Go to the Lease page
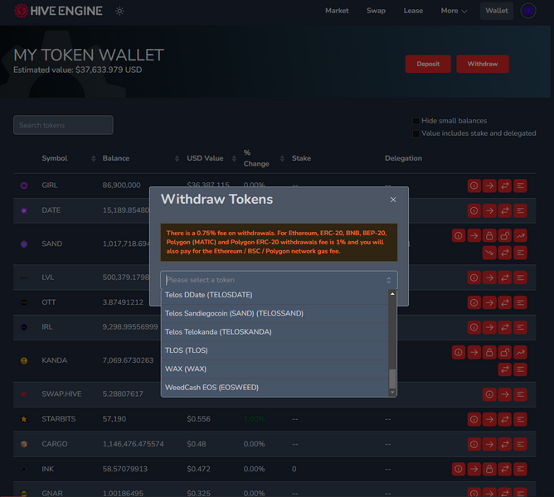 (413, 11)
